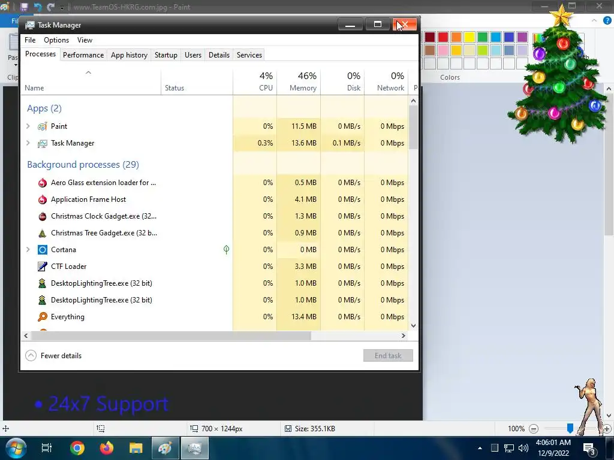Click Zoom out minus icon in Paint

pos(533,429)
